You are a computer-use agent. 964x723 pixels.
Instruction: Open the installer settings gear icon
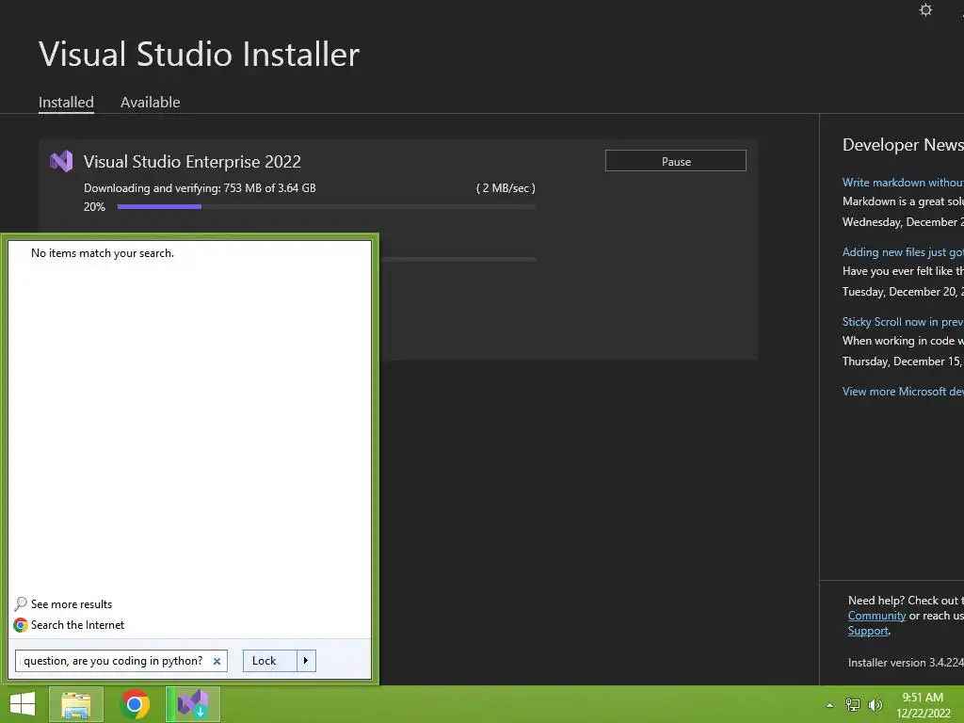click(x=925, y=9)
